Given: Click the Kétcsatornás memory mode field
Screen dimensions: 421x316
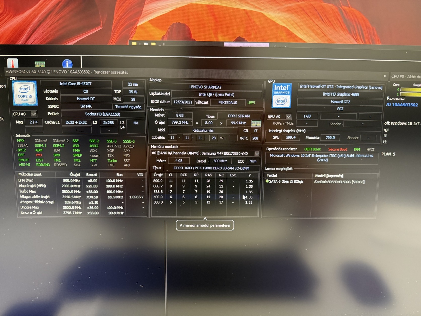Looking at the screenshot, I should [x=203, y=130].
